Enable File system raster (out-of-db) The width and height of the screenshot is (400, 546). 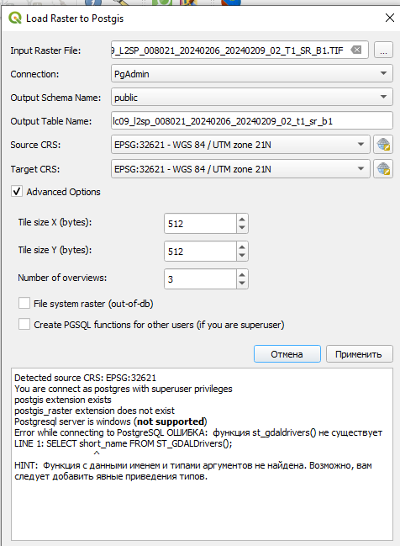coord(24,304)
